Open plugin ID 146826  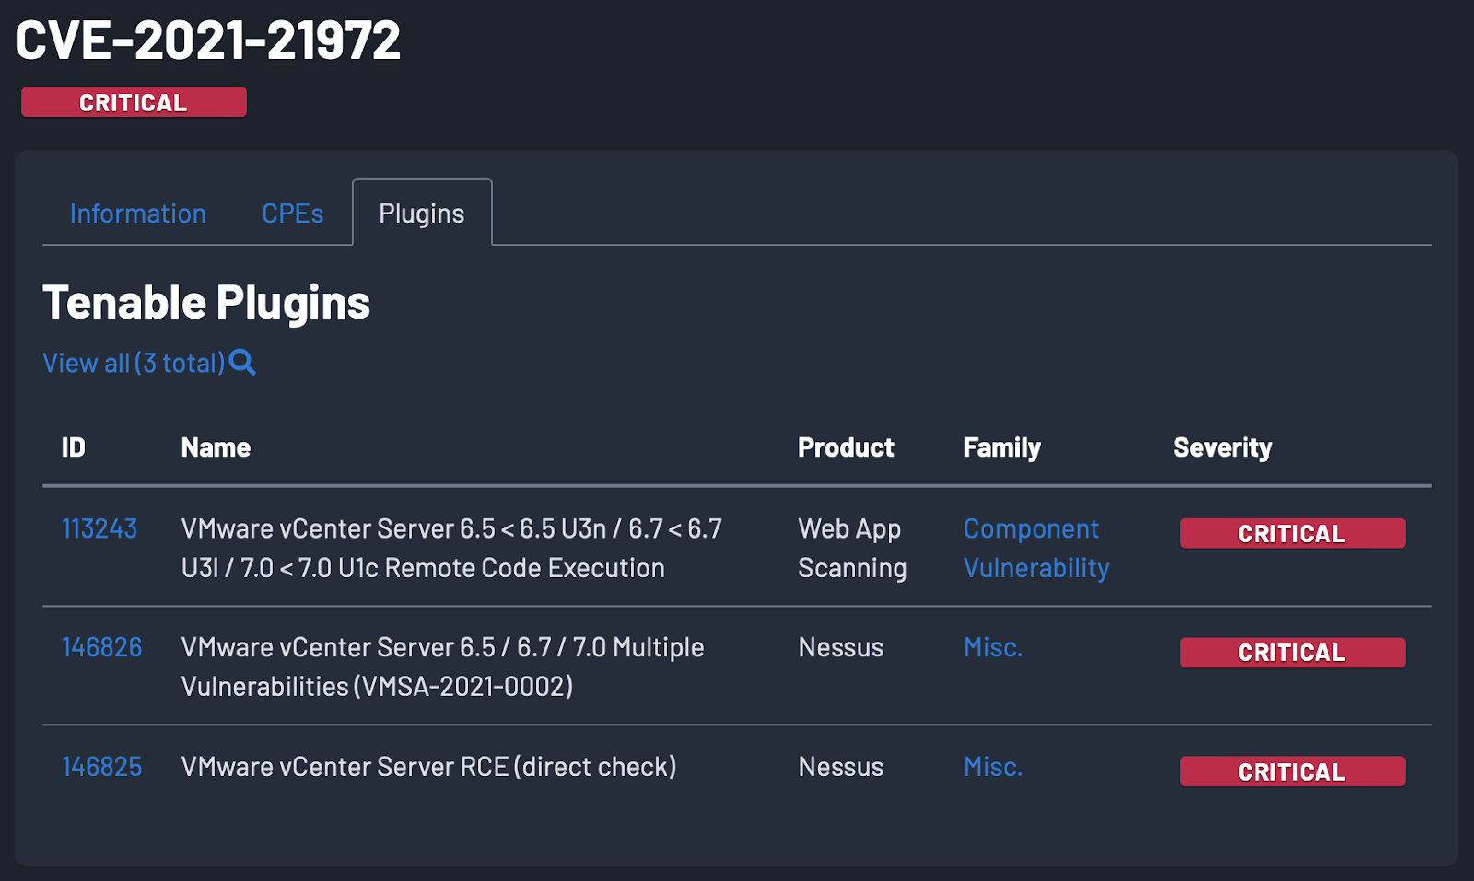[101, 647]
